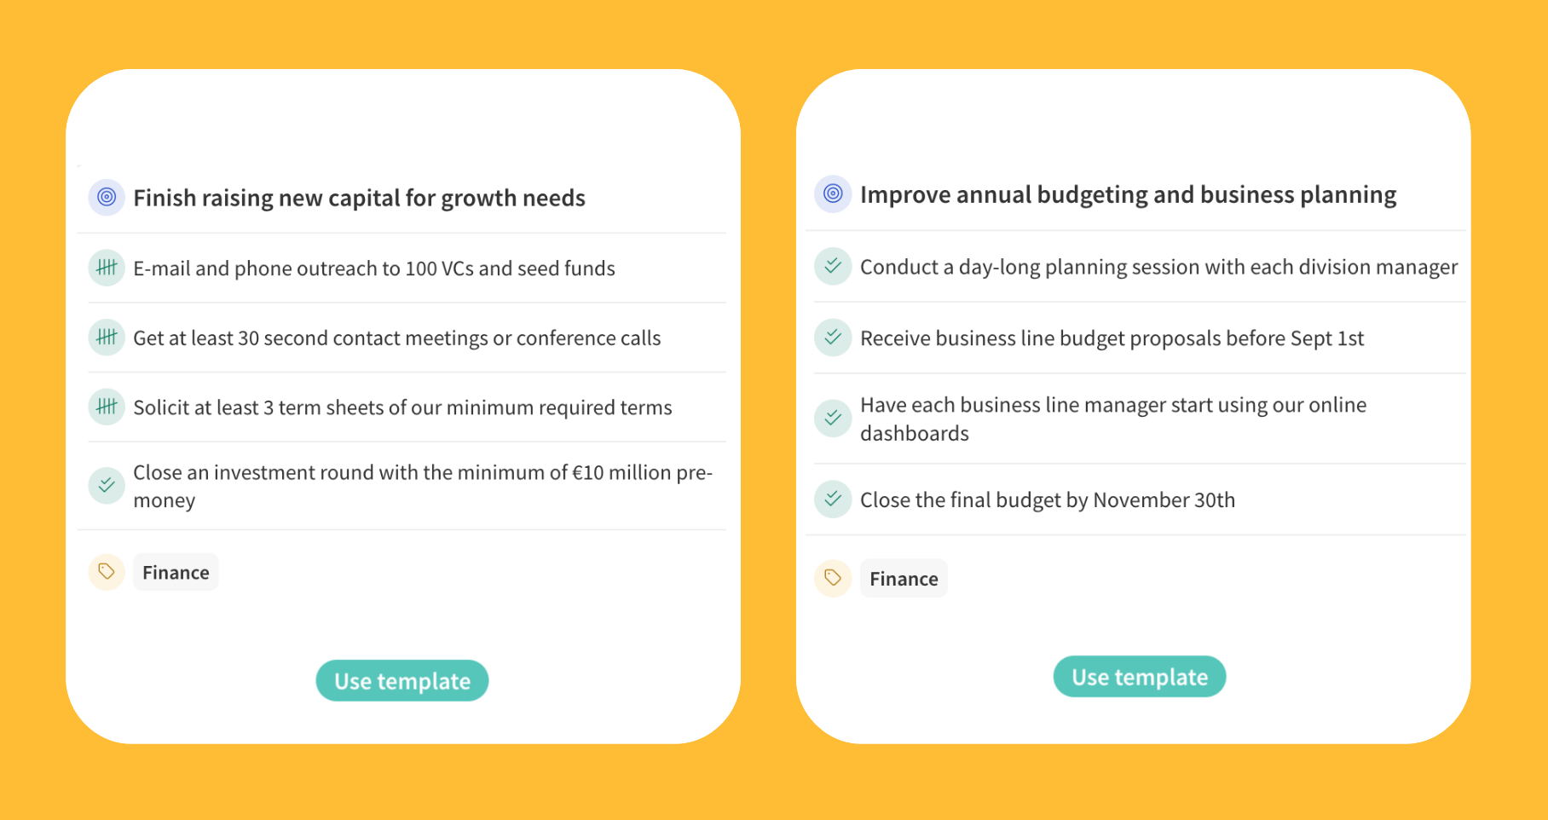Click tag icon beside left Finance label
The height and width of the screenshot is (820, 1548).
click(x=107, y=572)
